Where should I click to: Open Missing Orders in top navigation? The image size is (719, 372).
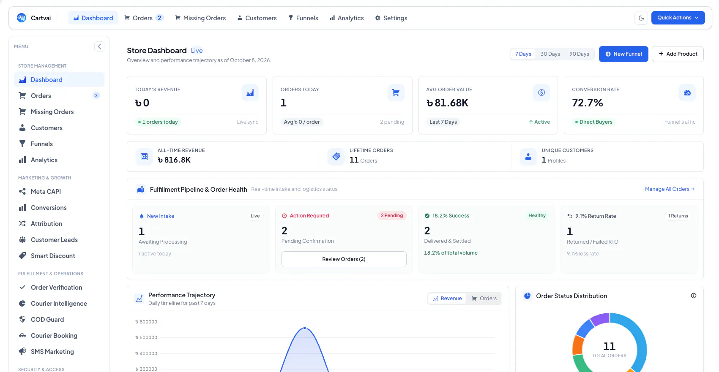coord(200,18)
